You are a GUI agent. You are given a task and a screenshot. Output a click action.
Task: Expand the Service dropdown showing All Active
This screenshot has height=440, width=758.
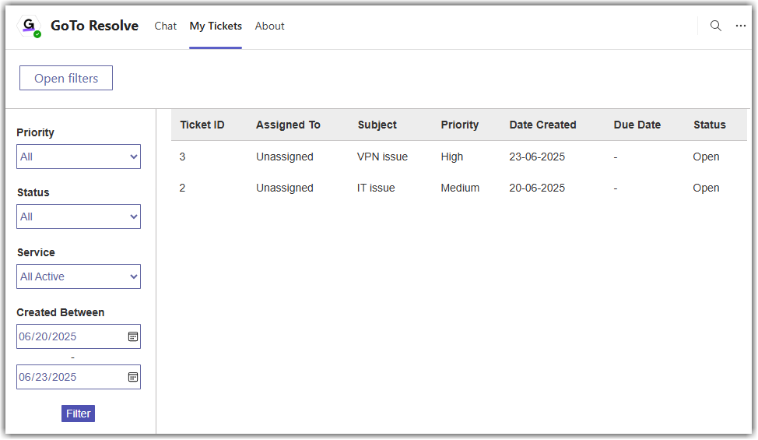[79, 276]
